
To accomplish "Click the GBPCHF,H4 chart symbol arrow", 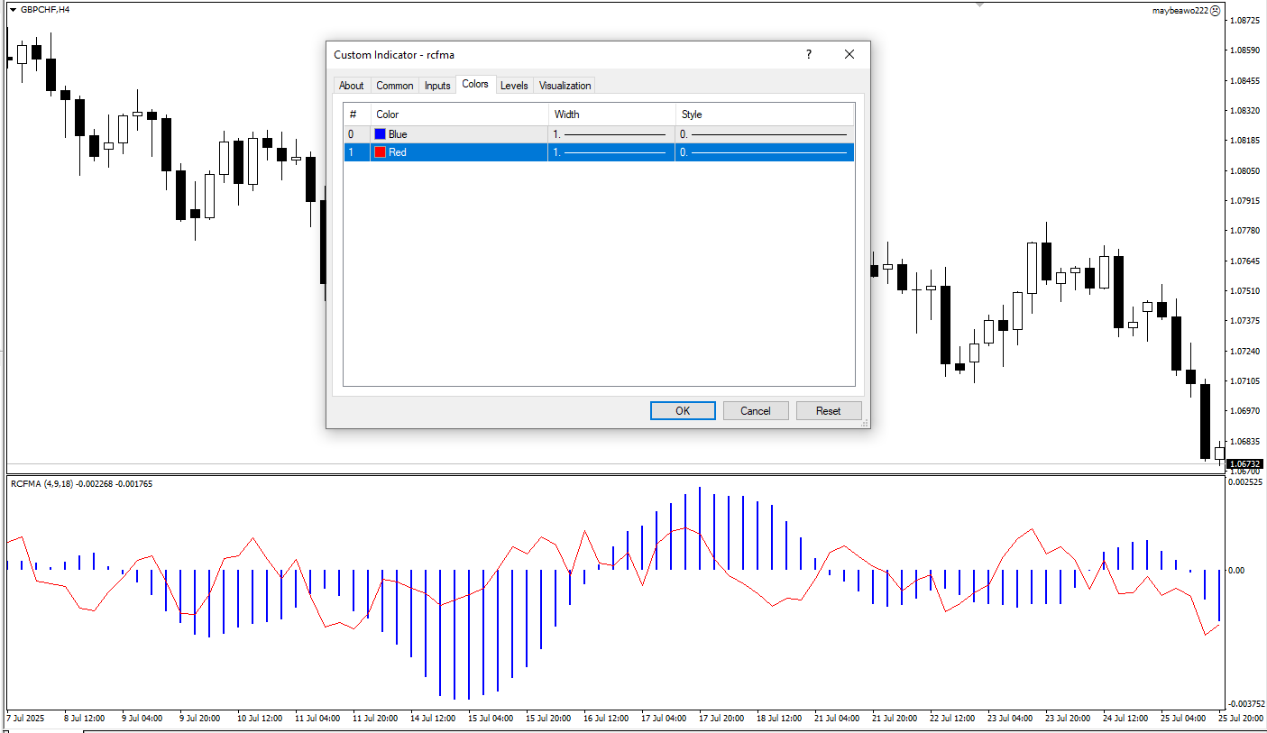I will pos(12,9).
